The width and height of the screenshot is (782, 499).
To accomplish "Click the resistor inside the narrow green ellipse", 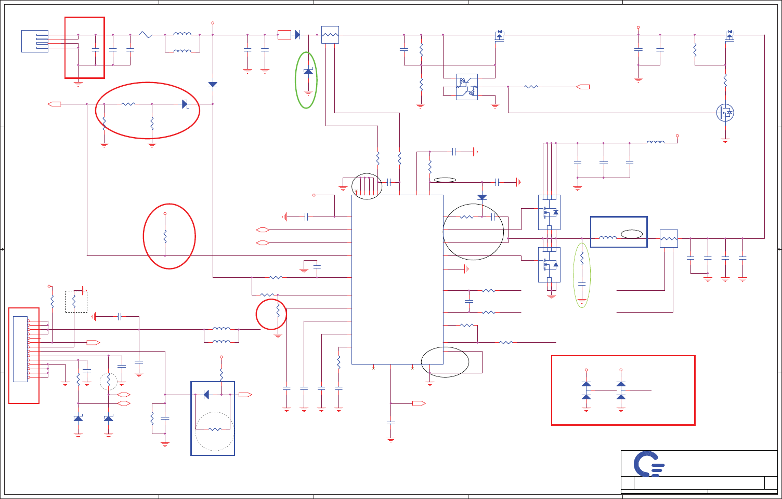I will [582, 258].
